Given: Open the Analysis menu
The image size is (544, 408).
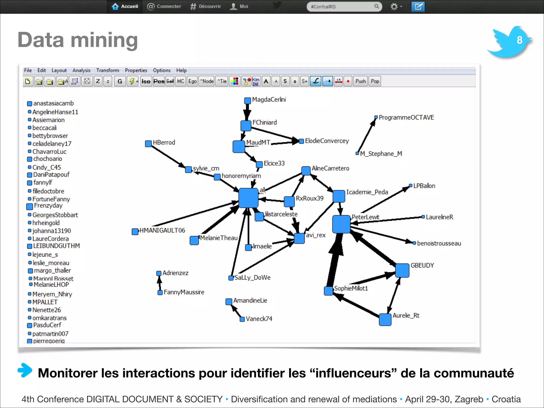Looking at the screenshot, I should pos(82,70).
